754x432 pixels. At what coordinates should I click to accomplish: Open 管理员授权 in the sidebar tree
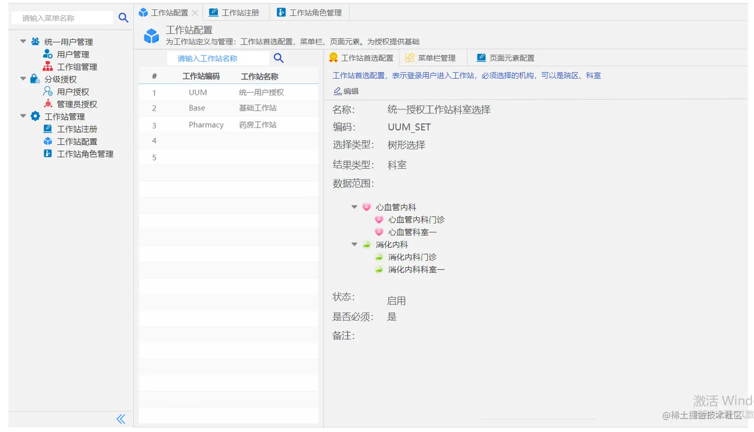tap(77, 104)
